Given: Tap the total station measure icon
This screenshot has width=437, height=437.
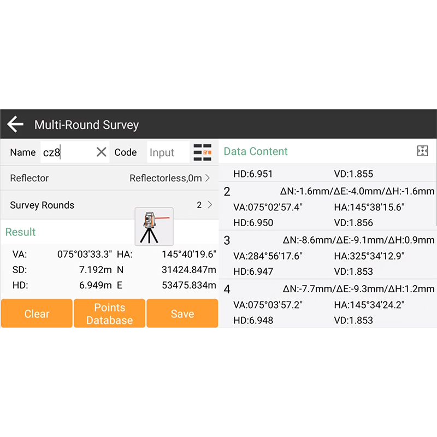Looking at the screenshot, I should point(153,226).
